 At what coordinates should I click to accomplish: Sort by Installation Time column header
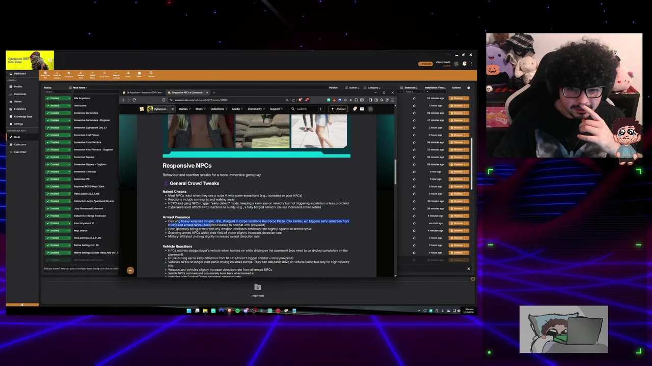pyautogui.click(x=434, y=87)
